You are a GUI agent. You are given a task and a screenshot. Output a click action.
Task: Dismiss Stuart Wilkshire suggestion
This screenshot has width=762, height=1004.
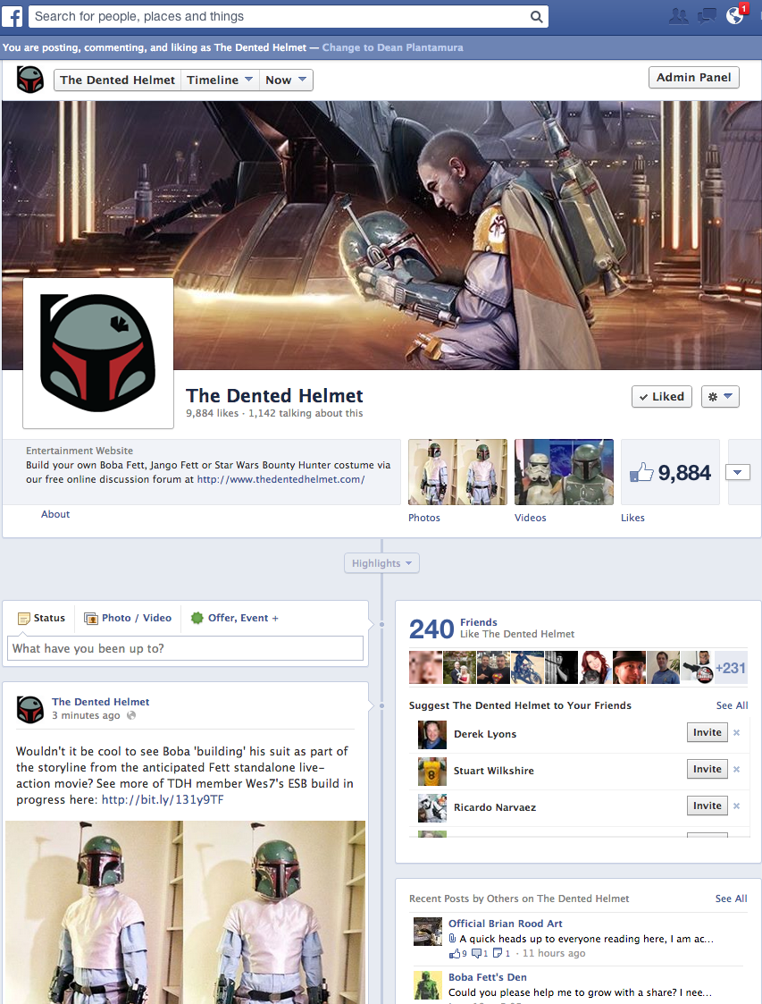coord(736,769)
